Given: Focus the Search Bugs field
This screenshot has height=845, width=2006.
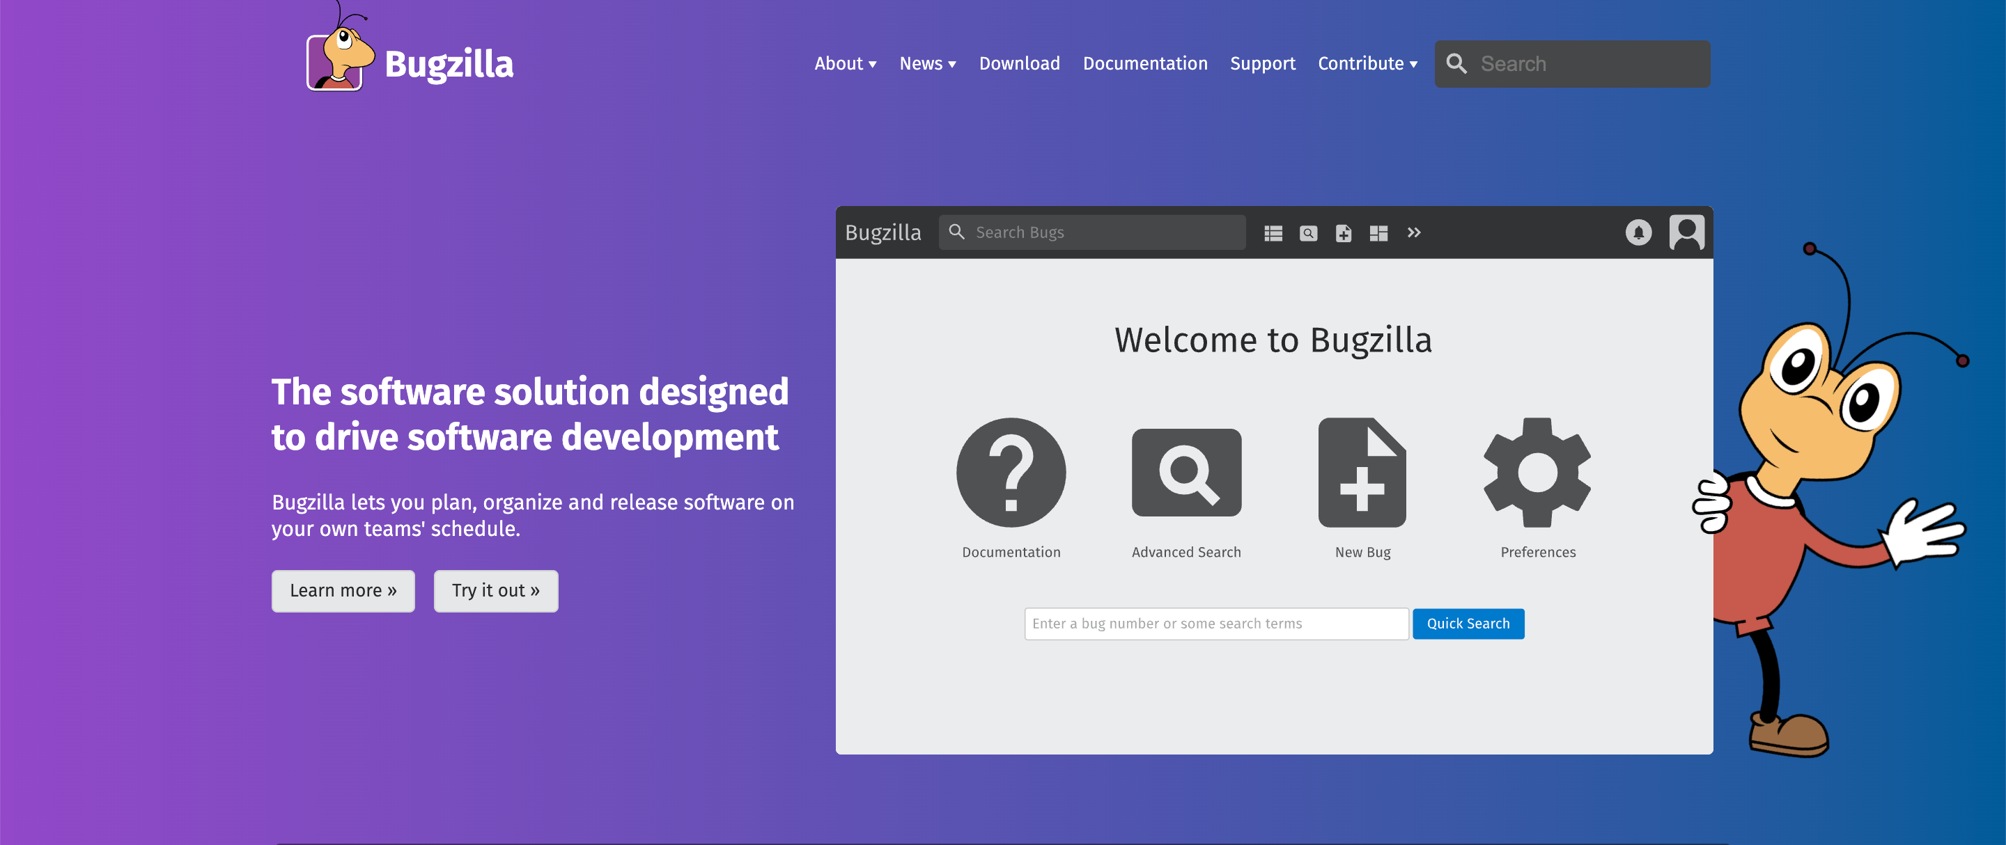Looking at the screenshot, I should [x=1091, y=232].
